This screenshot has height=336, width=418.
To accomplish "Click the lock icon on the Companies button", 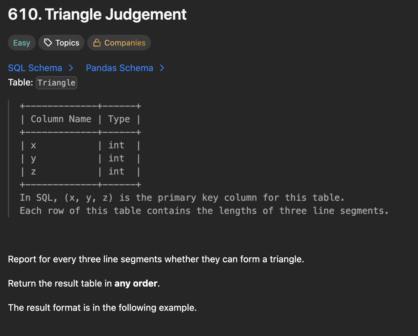I will pos(97,43).
